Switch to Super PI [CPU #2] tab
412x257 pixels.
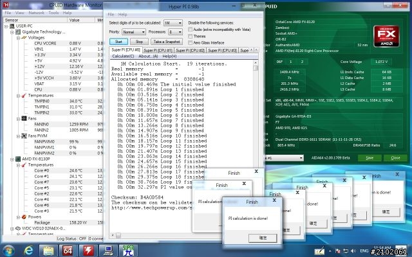point(191,50)
